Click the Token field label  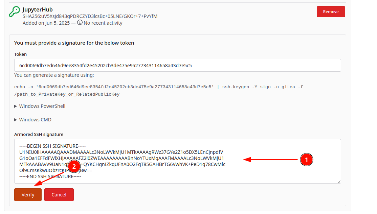coord(20,54)
